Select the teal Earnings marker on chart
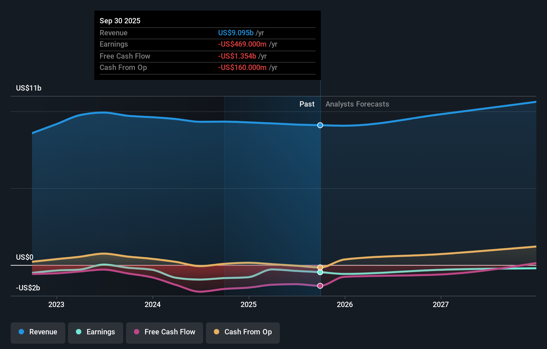Image resolution: width=547 pixels, height=349 pixels. click(x=320, y=272)
